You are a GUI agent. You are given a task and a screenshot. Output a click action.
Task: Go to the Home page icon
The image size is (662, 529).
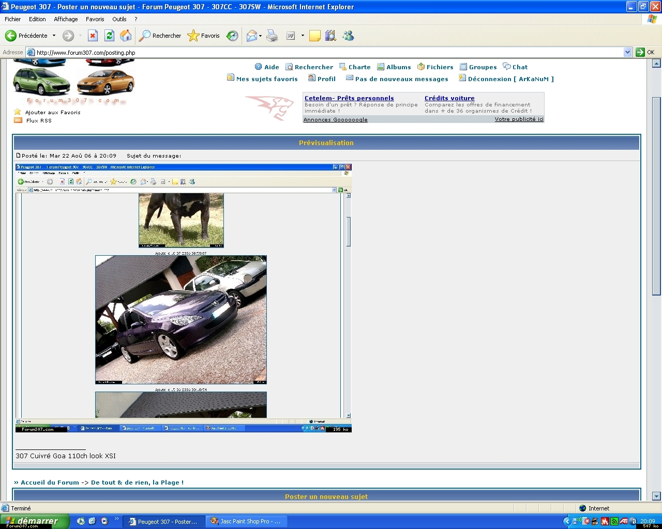click(x=126, y=36)
